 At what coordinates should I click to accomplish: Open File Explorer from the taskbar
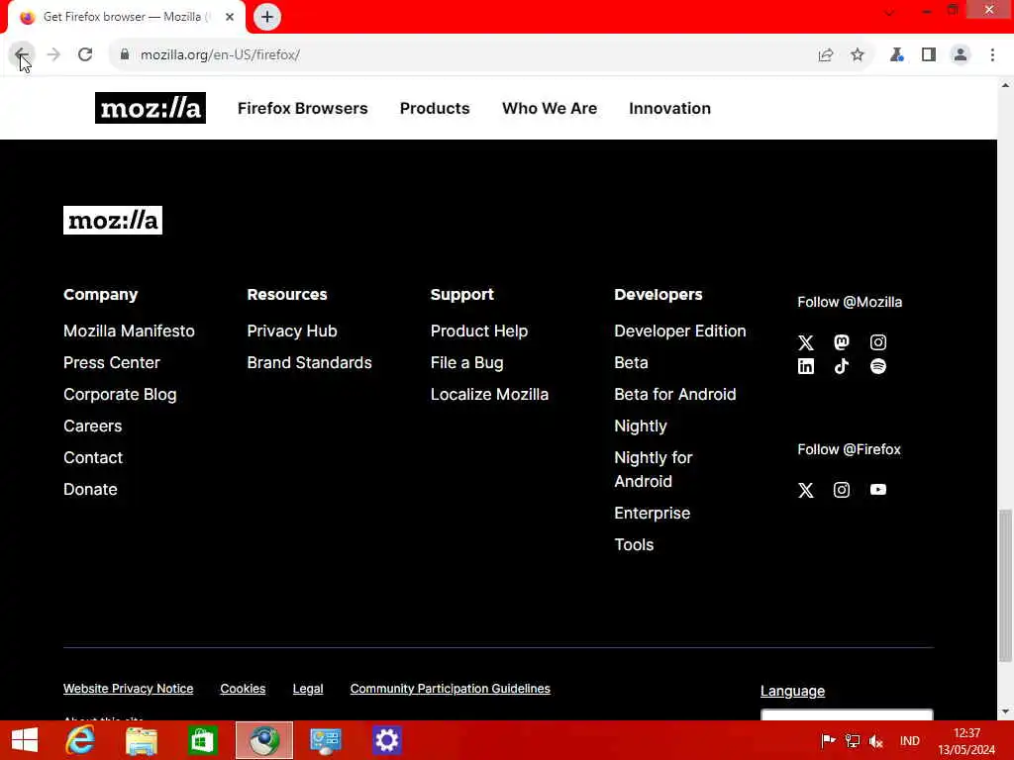[x=141, y=740]
